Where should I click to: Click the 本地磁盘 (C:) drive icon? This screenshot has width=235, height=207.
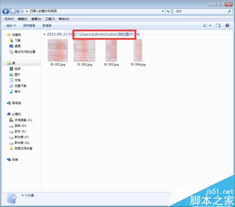coord(11,120)
